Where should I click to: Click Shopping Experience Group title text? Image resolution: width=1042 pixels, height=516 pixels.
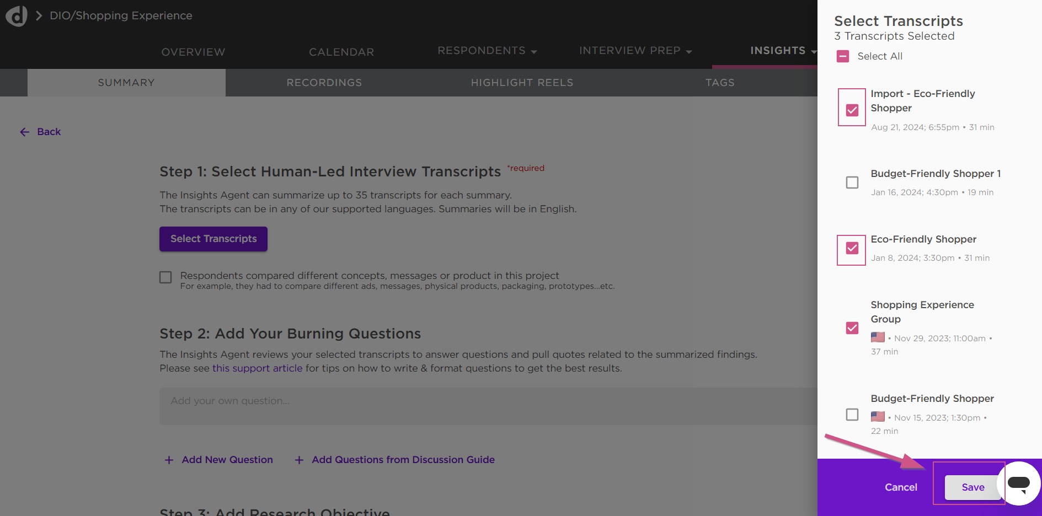[922, 312]
